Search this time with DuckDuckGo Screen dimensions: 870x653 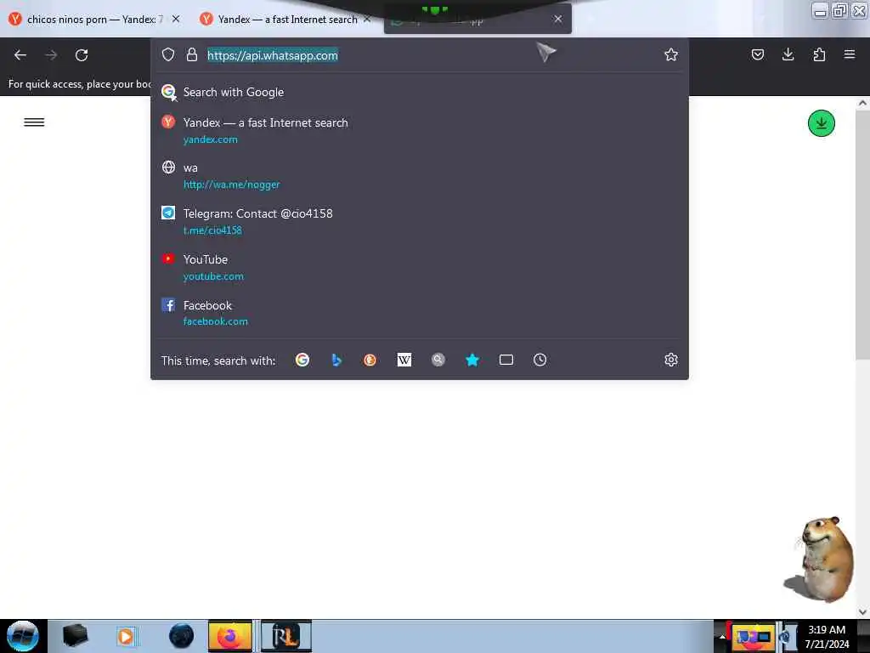coord(370,360)
